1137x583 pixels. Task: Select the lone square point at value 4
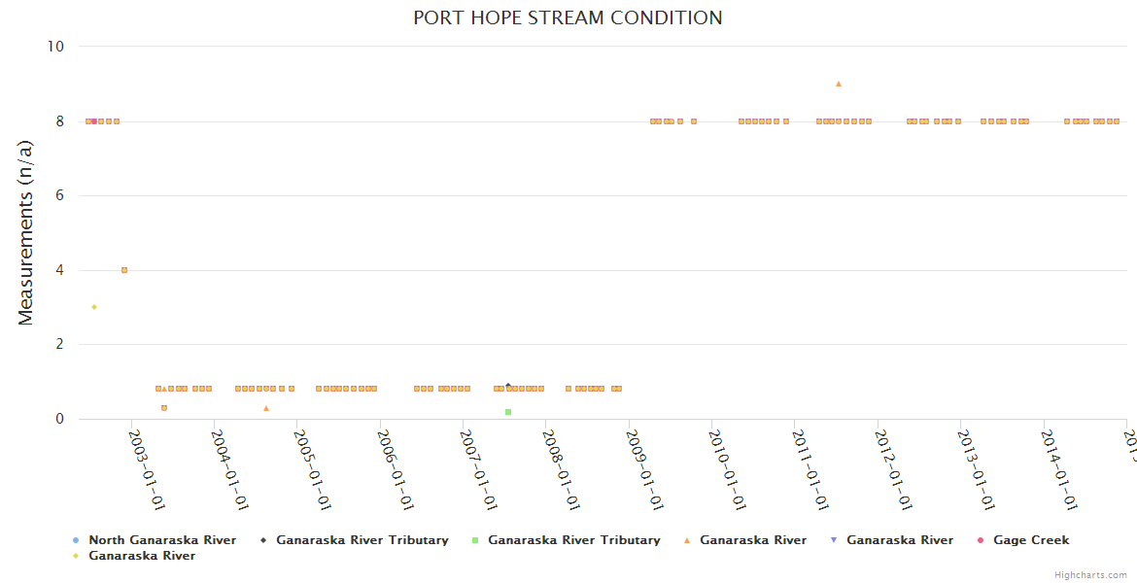tap(124, 270)
